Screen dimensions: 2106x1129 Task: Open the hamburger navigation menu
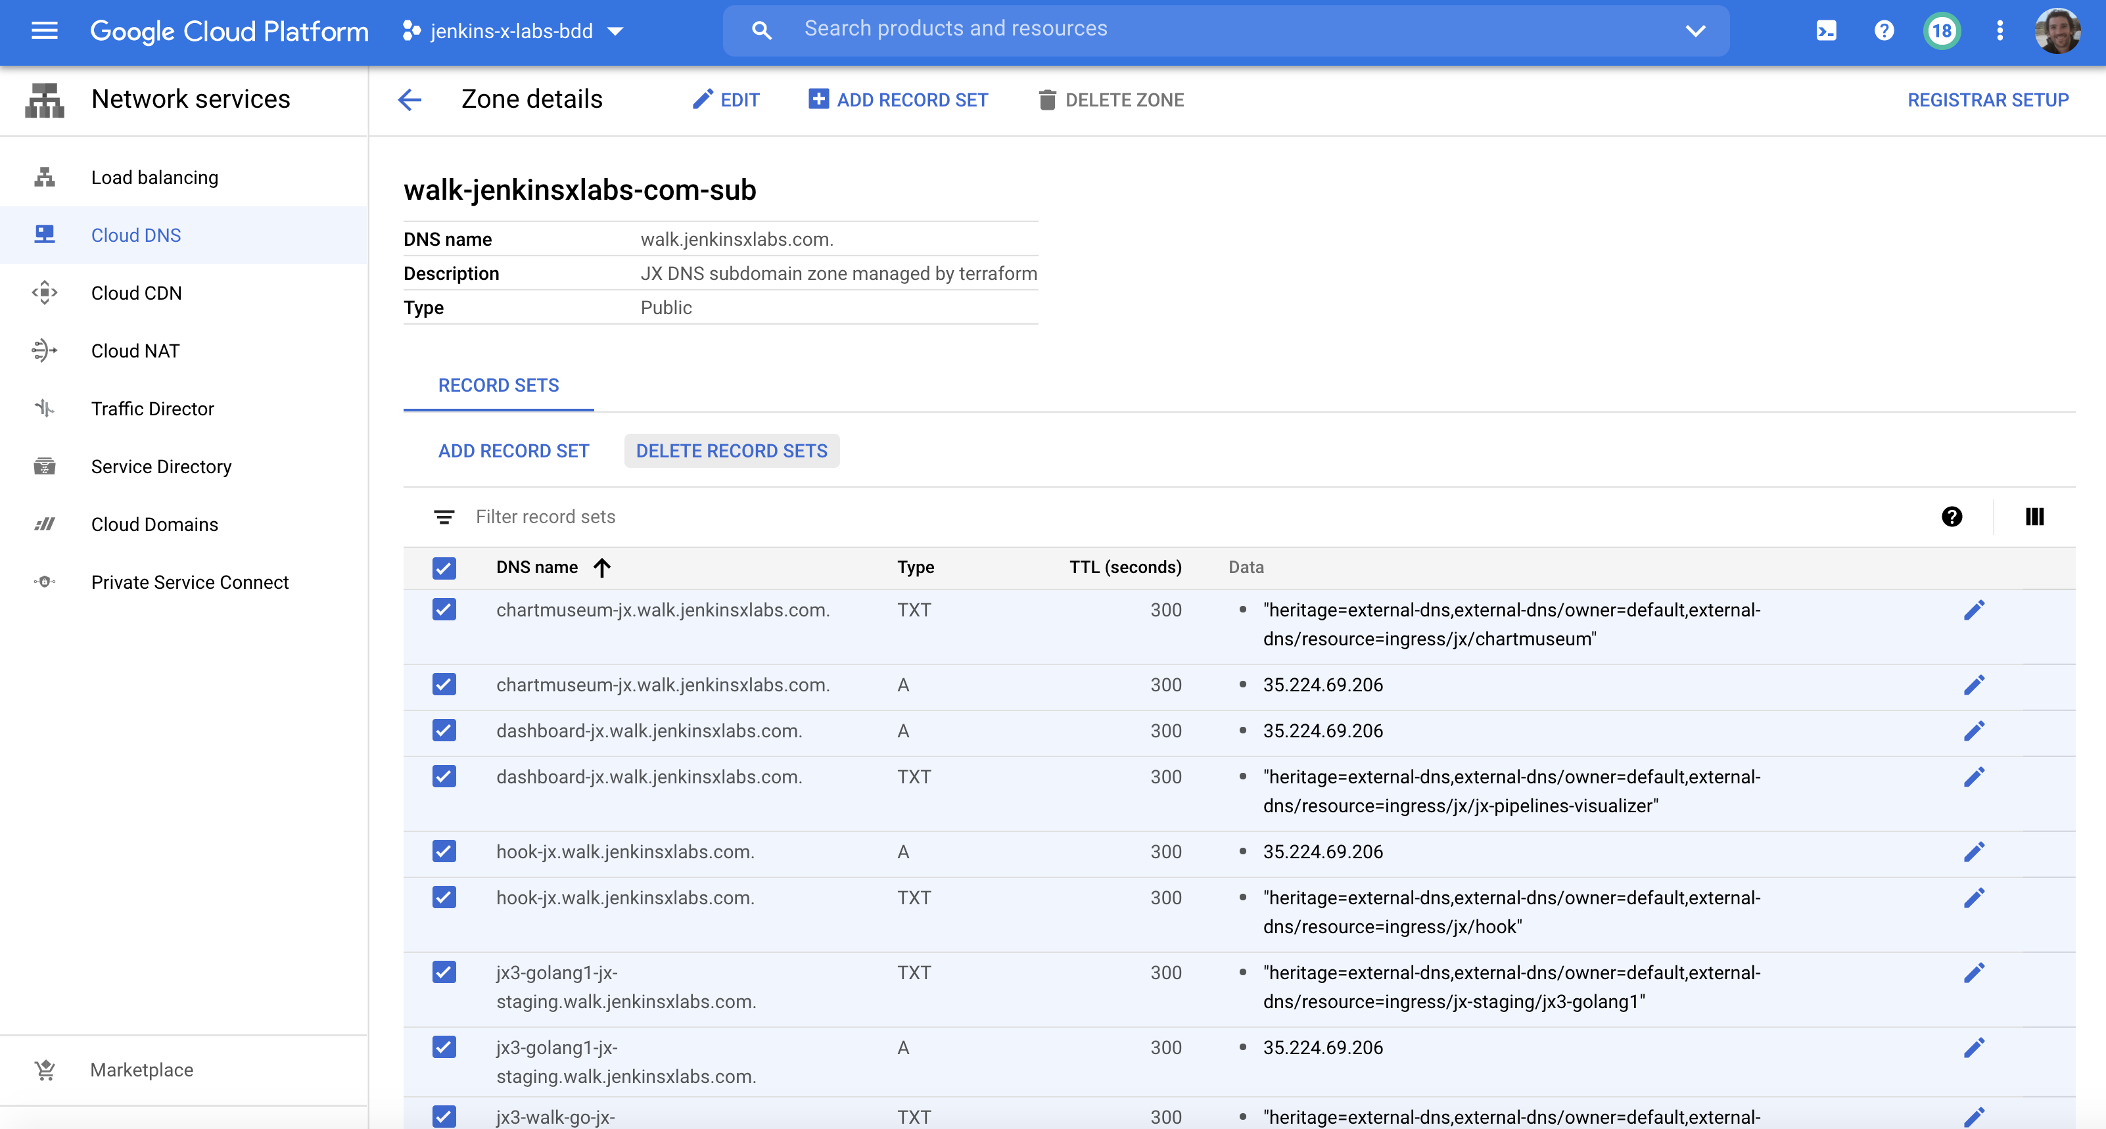[x=44, y=31]
